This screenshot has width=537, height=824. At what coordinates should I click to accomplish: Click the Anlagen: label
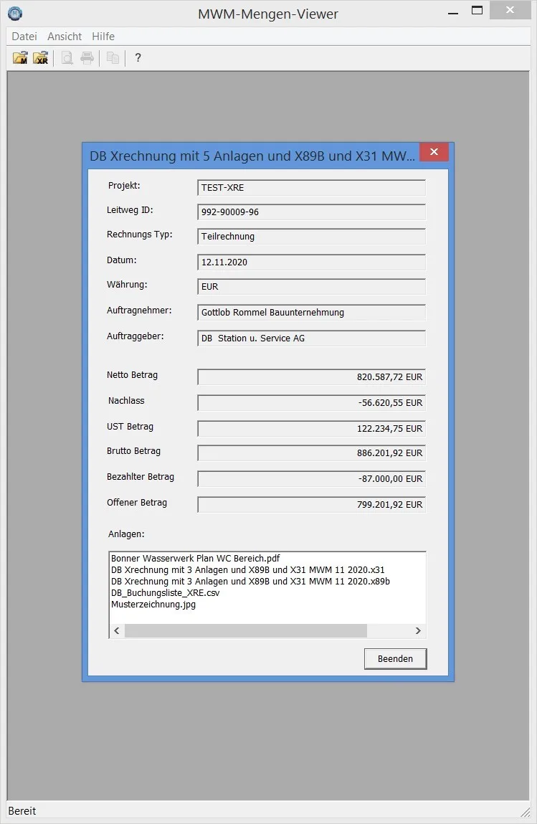126,534
